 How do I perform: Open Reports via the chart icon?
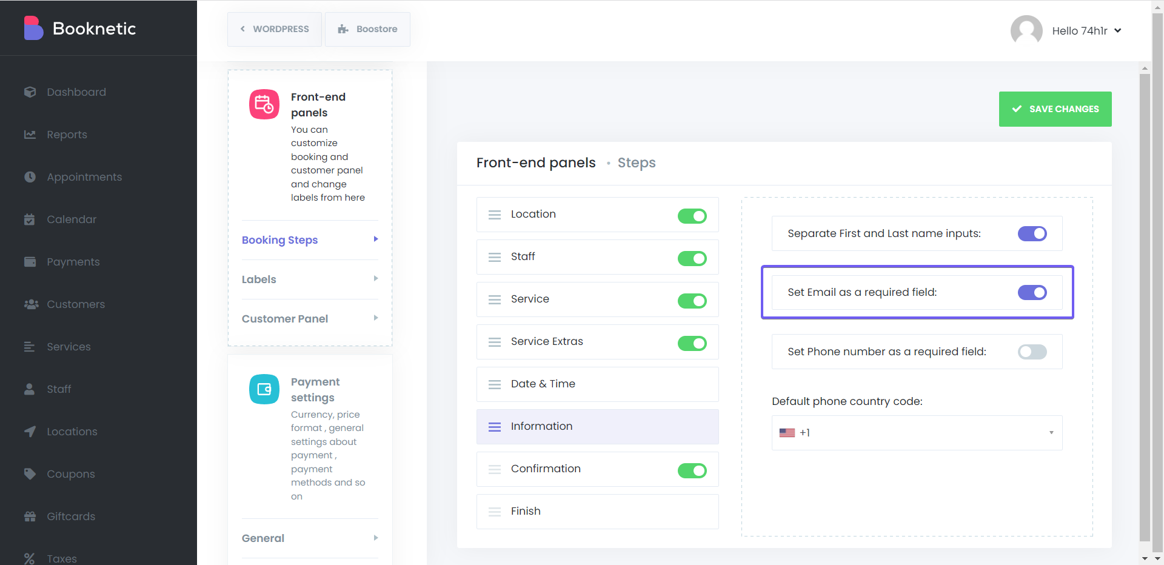pos(30,135)
